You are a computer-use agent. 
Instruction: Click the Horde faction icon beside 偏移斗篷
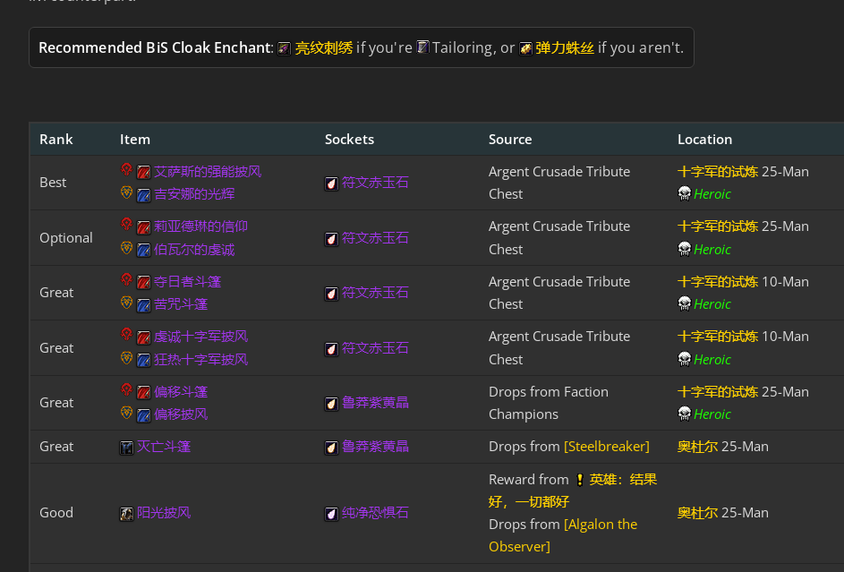[x=126, y=389]
